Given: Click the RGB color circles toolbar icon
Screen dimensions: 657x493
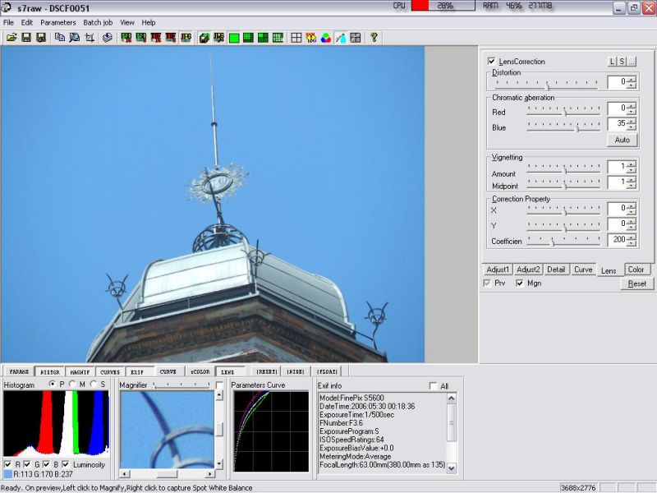Looking at the screenshot, I should pyautogui.click(x=325, y=38).
